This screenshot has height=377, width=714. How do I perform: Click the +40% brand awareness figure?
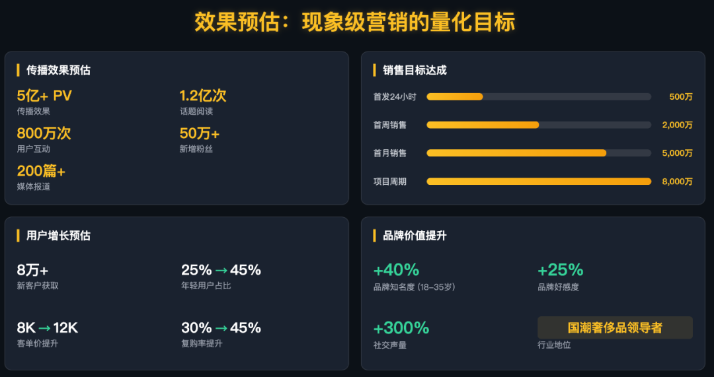pos(396,270)
